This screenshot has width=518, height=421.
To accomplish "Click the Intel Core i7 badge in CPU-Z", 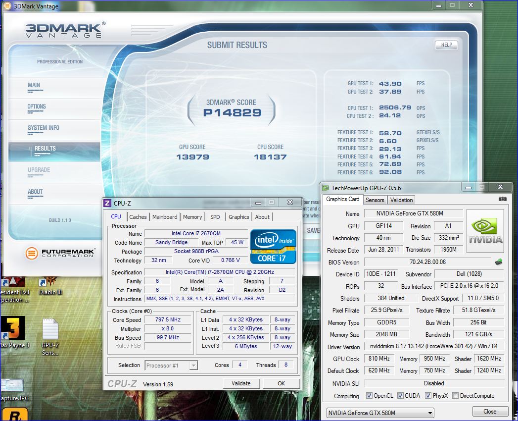I will pyautogui.click(x=273, y=246).
